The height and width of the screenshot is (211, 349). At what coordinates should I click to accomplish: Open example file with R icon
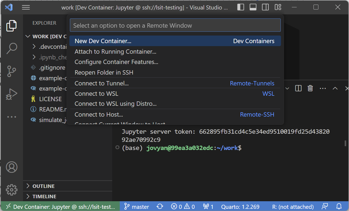48,88
